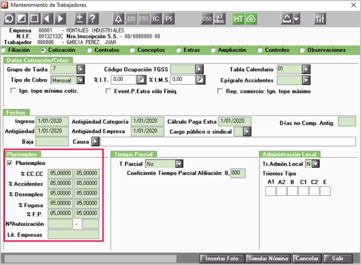Switch to the Contratos section
This screenshot has width=361, height=265.
(89, 50)
